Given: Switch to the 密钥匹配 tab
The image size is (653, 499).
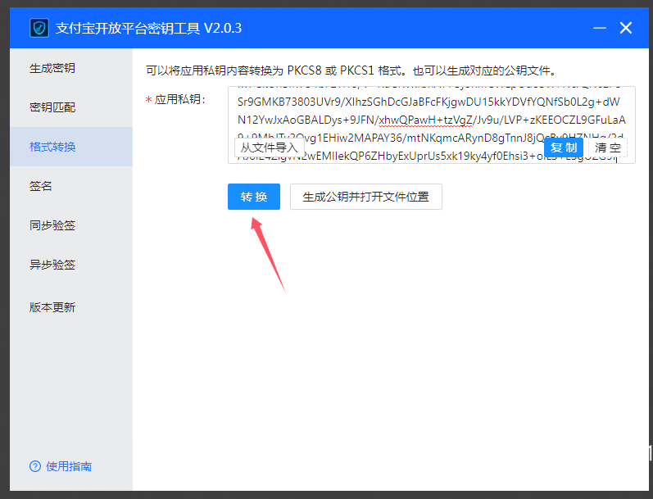Looking at the screenshot, I should 52,107.
